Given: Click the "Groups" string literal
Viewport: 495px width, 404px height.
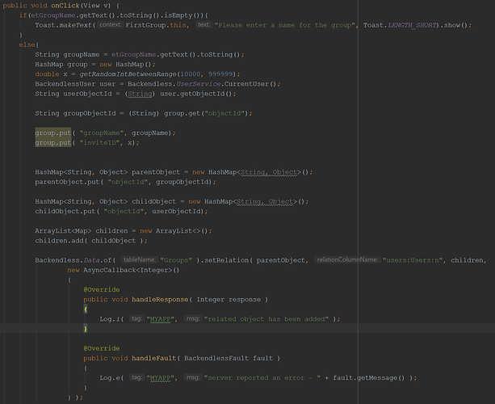Looking at the screenshot, I should (176, 260).
